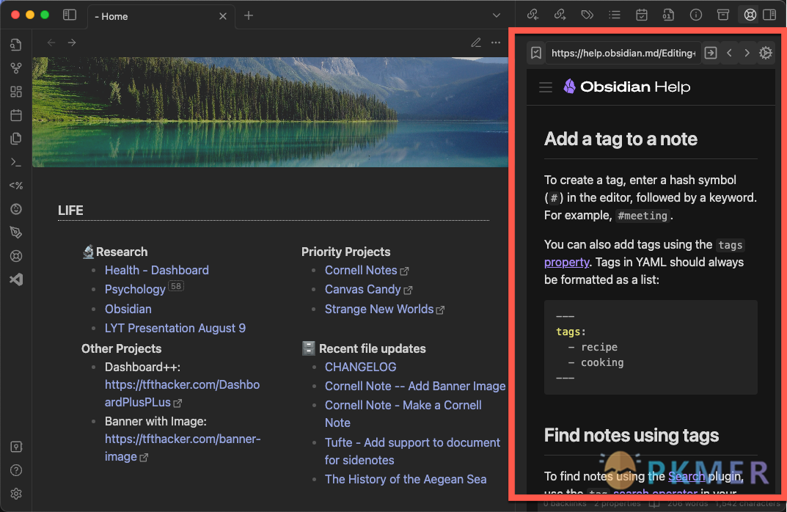Open a new tab with the plus button
This screenshot has height=512, width=787.
249,15
